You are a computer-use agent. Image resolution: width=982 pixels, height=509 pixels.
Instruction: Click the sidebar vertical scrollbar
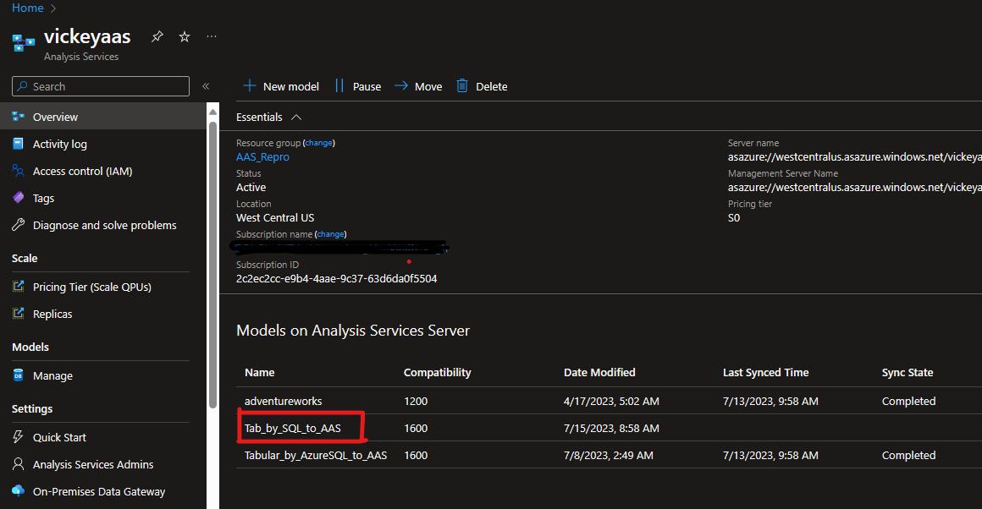[213, 265]
